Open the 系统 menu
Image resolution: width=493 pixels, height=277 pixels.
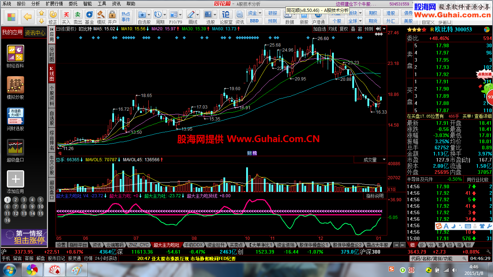coord(6,4)
